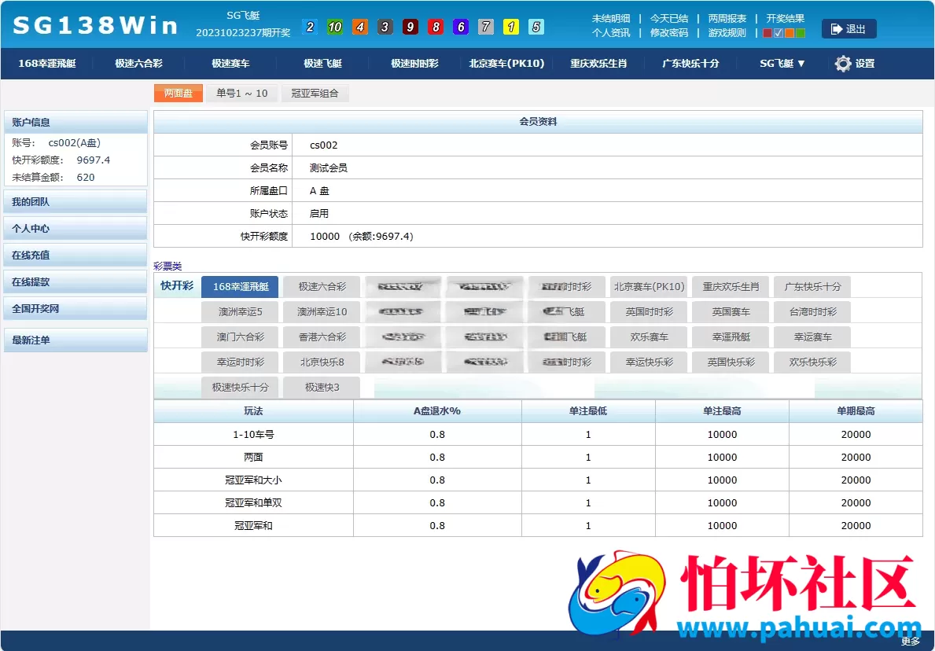Image resolution: width=935 pixels, height=651 pixels.
Task: Open 个人资讯 link
Action: point(610,33)
